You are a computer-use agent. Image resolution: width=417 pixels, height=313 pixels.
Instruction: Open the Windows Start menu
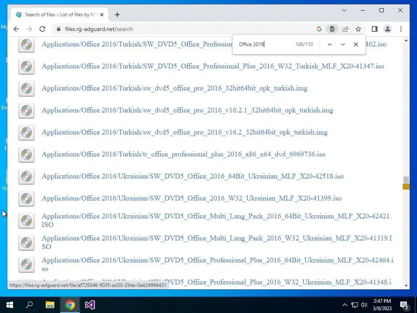10,305
